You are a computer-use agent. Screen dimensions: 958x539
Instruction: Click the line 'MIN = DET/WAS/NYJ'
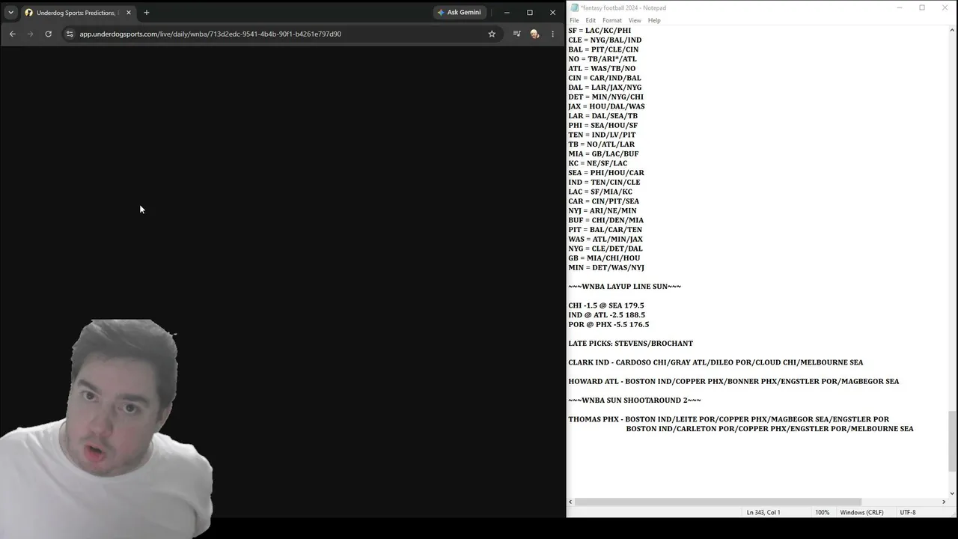click(606, 268)
